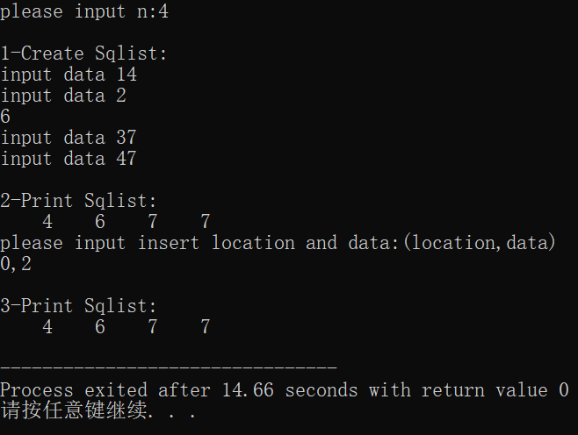The width and height of the screenshot is (578, 435).
Task: Click the "1-Create Sqlist:" heading text
Action: pos(84,53)
